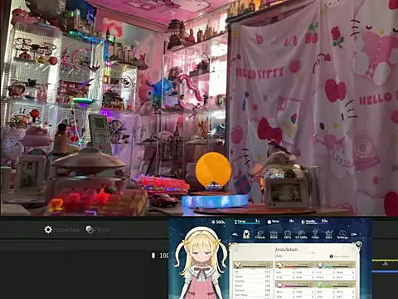
Task: Click the Stamina stat row
Action: [x=252, y=291]
